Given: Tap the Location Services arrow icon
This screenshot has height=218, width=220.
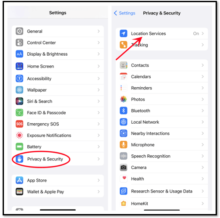Looking at the screenshot, I should pyautogui.click(x=124, y=33).
